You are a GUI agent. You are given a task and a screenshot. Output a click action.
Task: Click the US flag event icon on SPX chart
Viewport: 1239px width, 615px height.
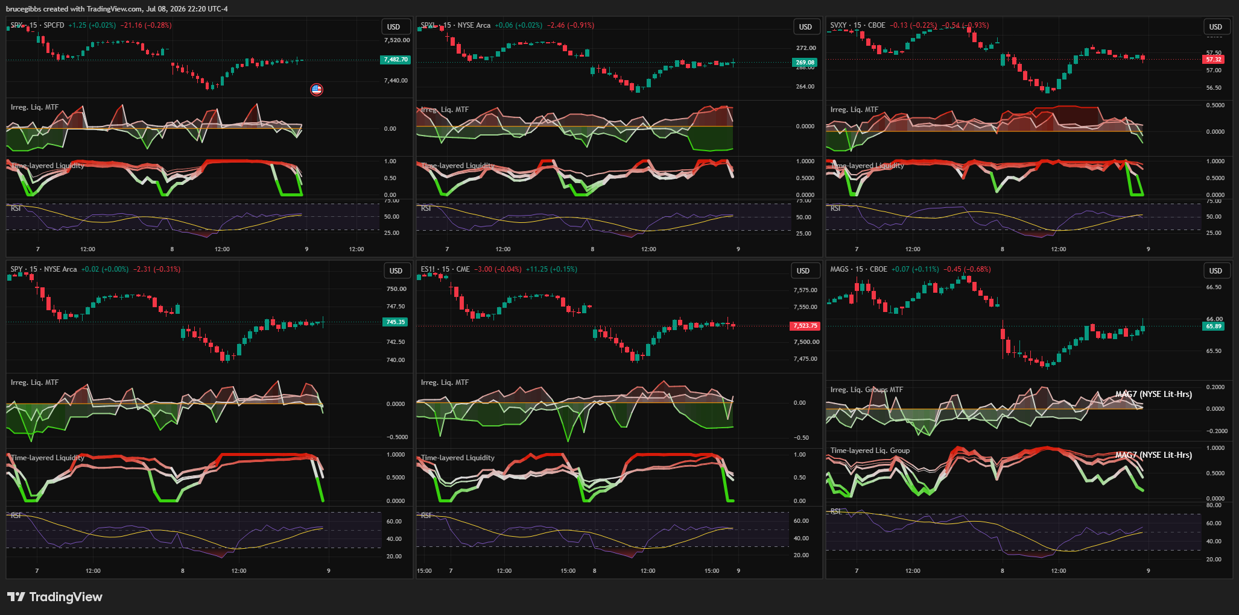pos(317,90)
